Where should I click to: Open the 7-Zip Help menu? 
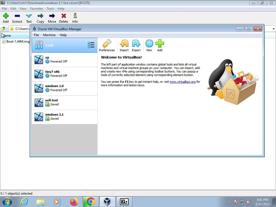click(x=61, y=8)
